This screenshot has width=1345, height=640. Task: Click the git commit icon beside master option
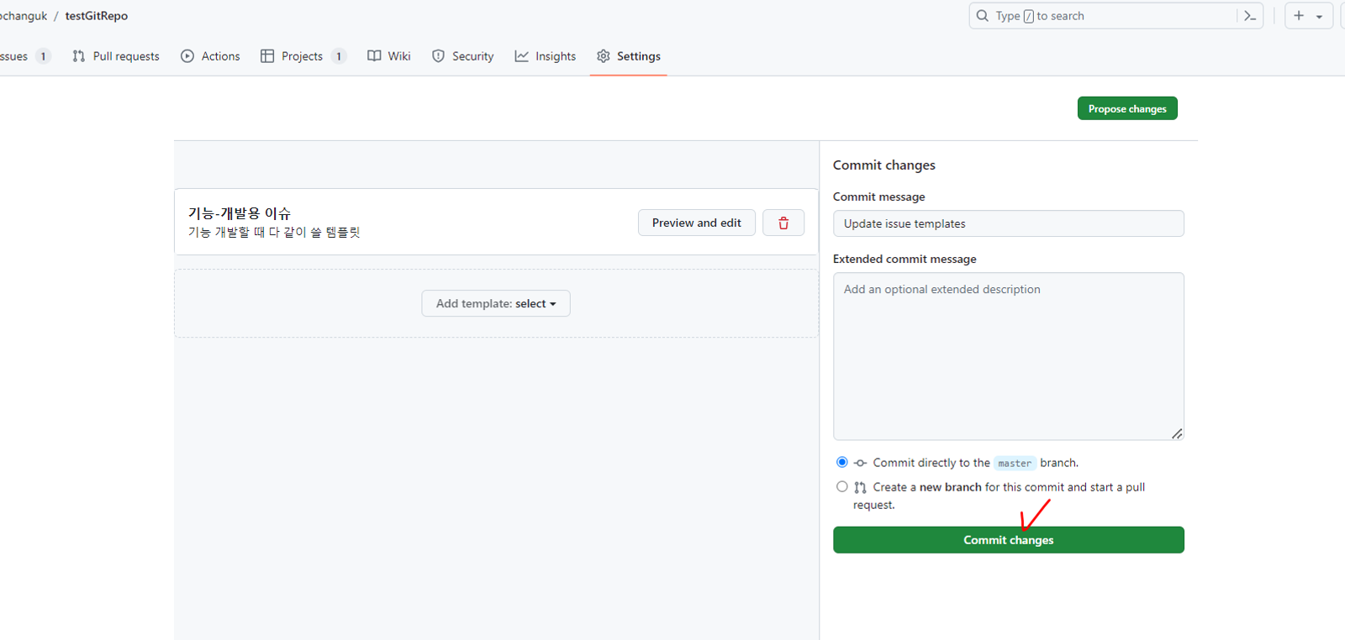pos(860,463)
